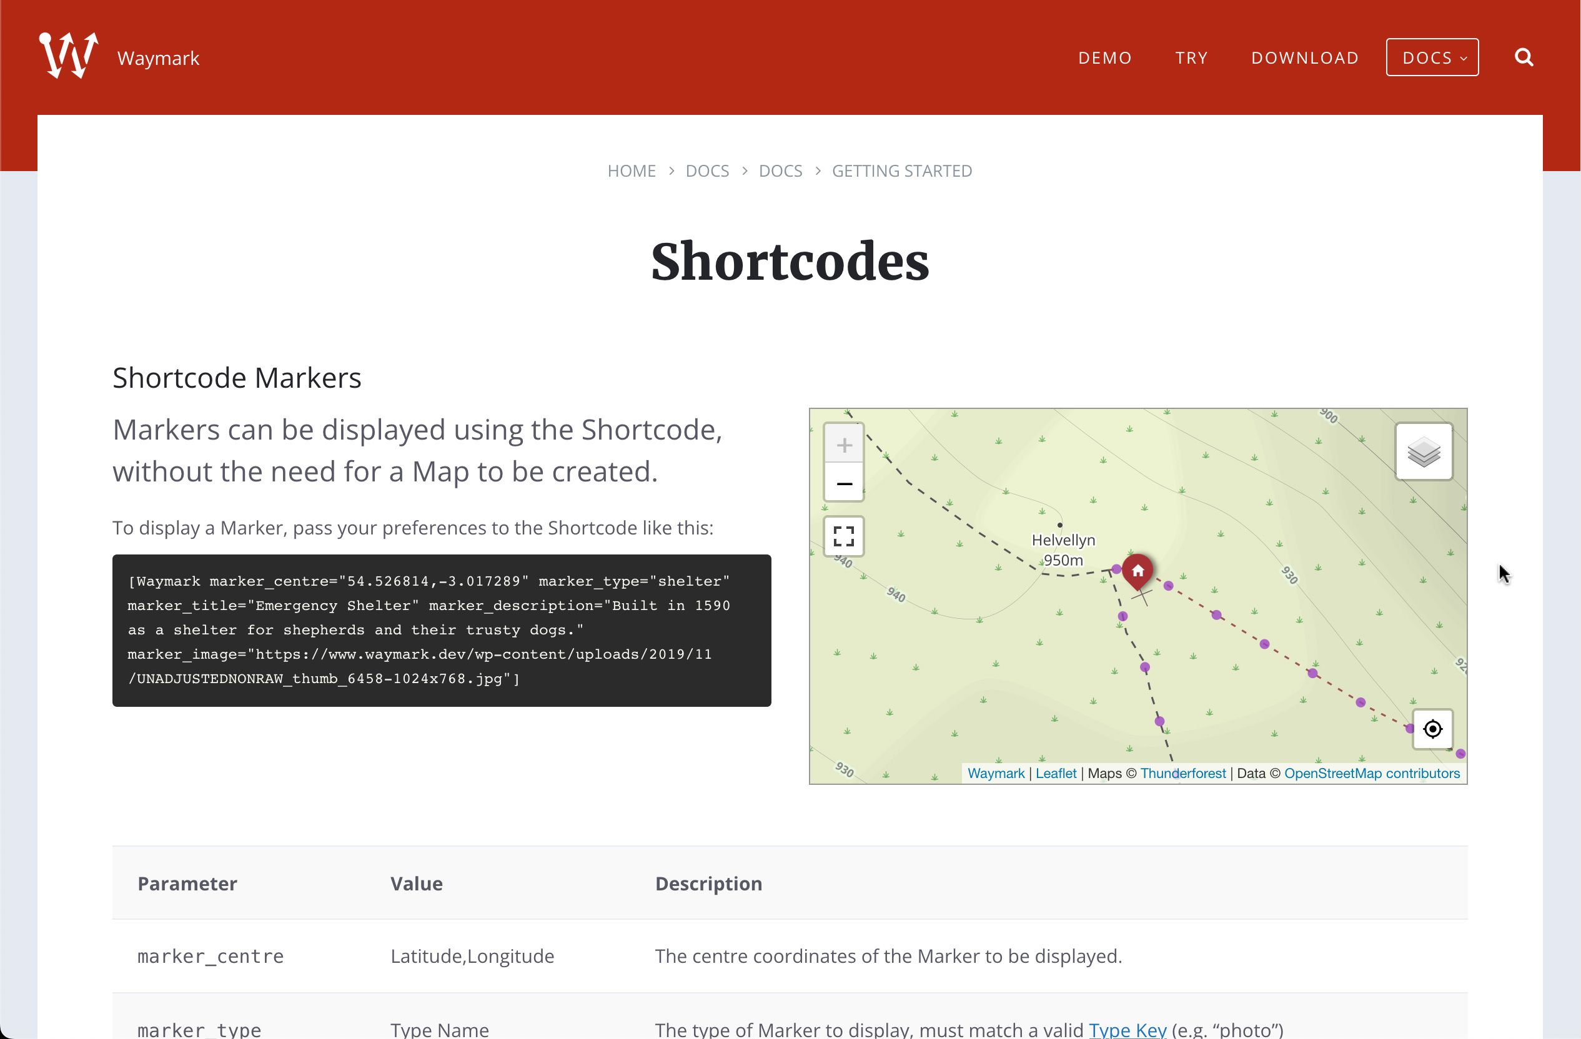Click the HOME breadcrumb link
This screenshot has height=1039, width=1581.
tap(631, 170)
